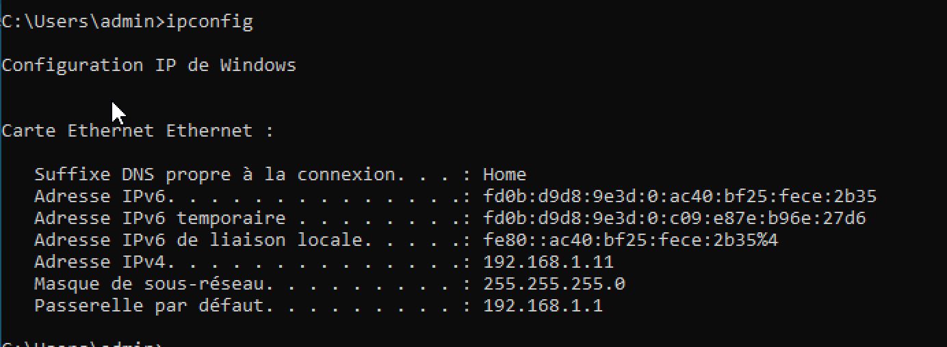Click the typed ipconfig command text
Image resolution: width=947 pixels, height=347 pixels.
click(x=209, y=22)
